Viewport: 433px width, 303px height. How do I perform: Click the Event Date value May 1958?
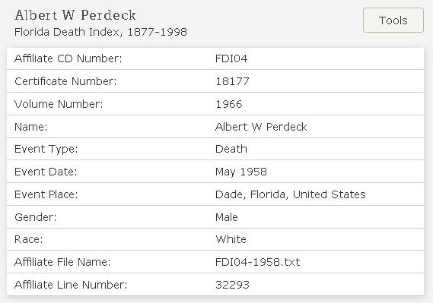[241, 172]
